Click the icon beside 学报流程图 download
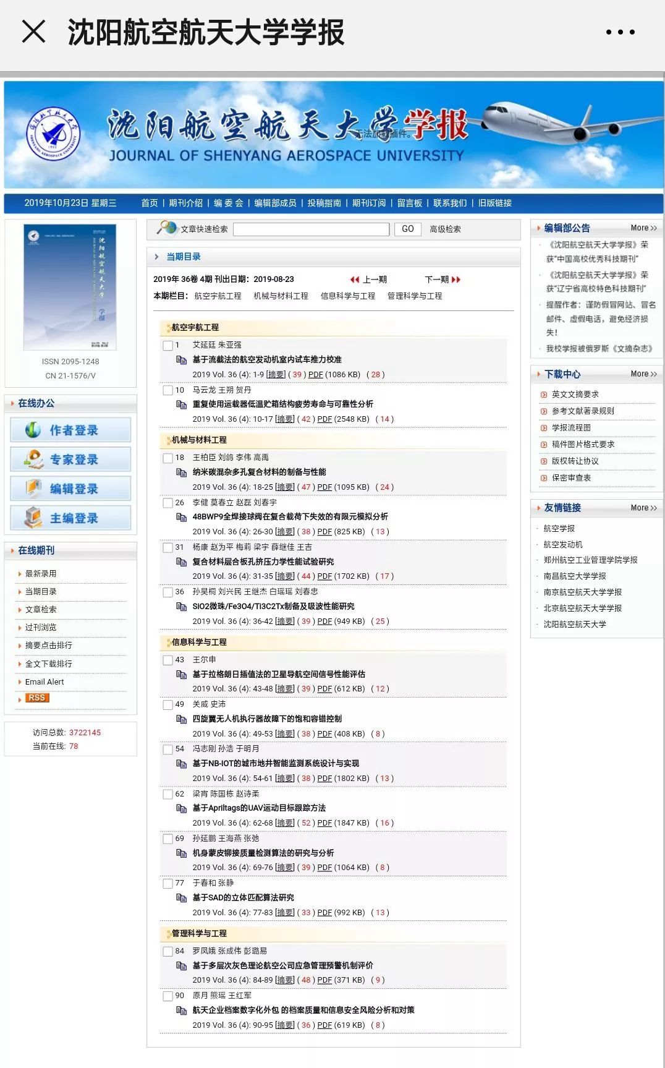Viewport: 665px width, 1068px height. tap(544, 428)
